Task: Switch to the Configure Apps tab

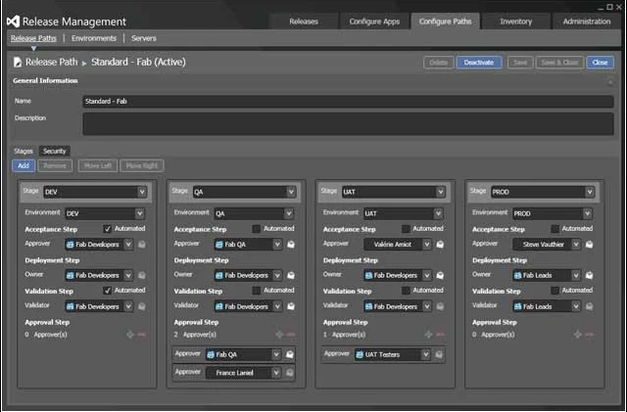Action: pos(374,22)
